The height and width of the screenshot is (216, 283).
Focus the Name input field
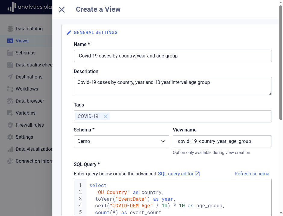[x=173, y=56]
